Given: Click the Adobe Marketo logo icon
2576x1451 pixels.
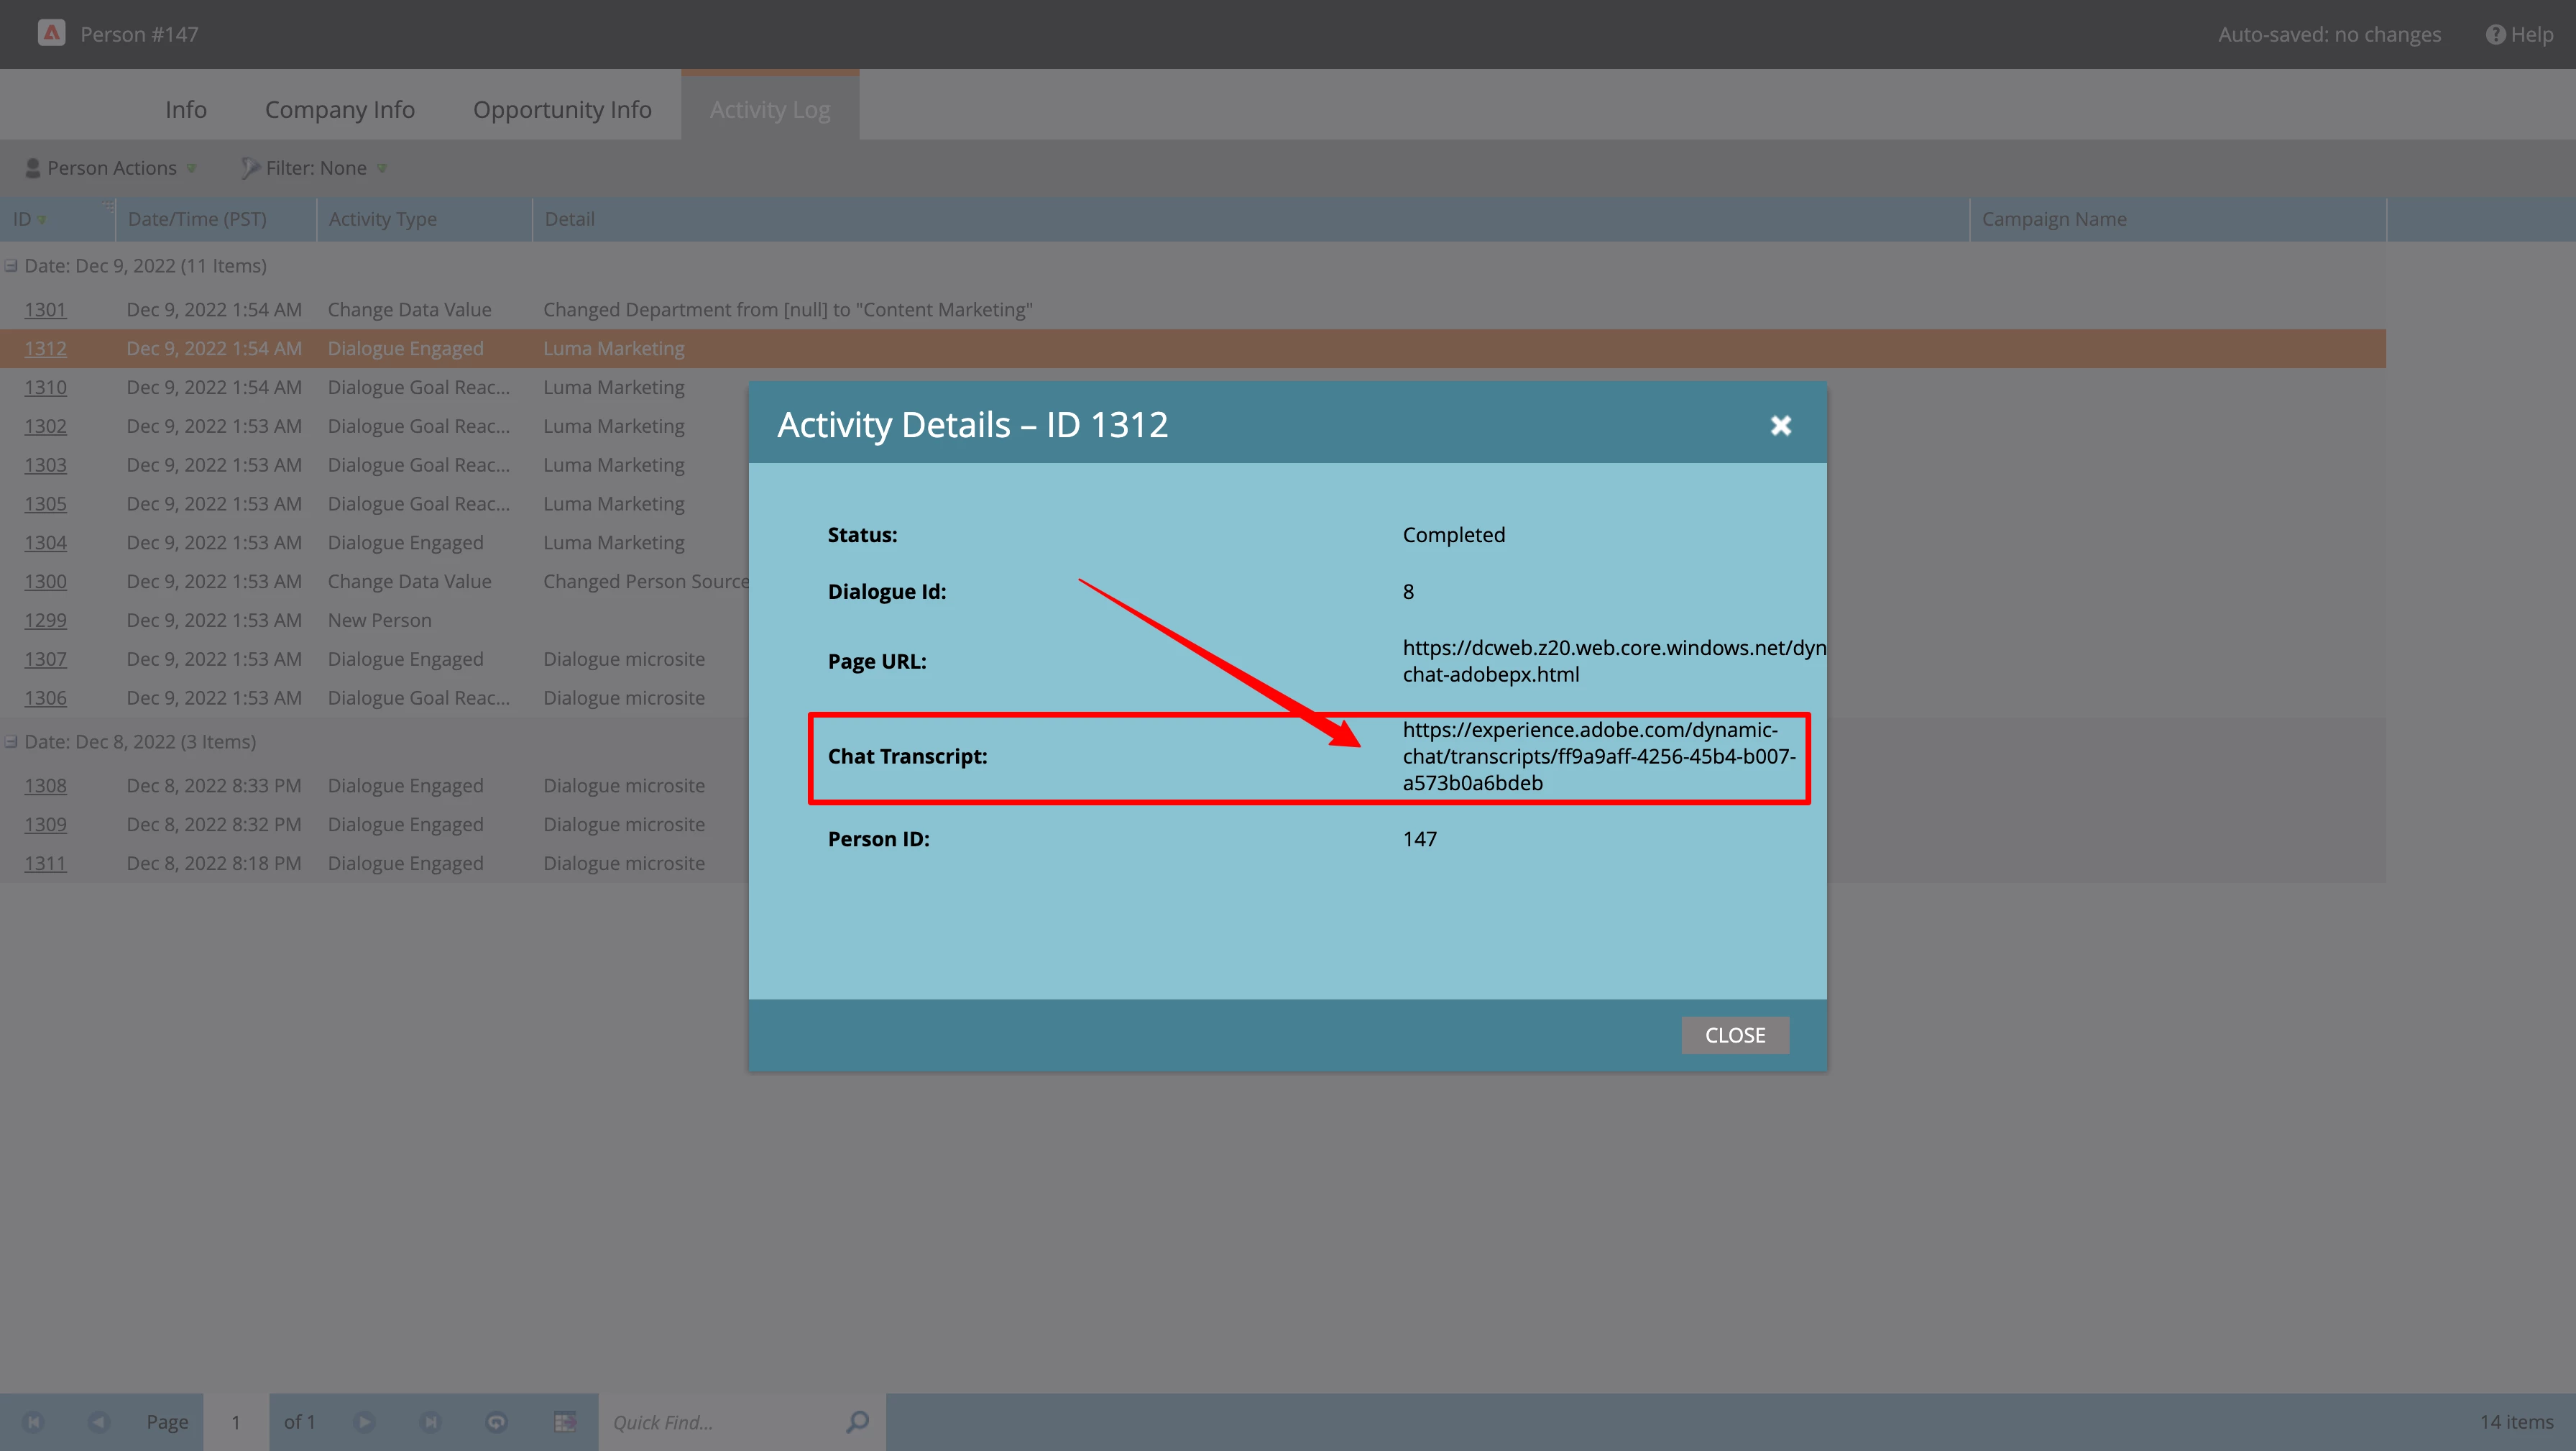Looking at the screenshot, I should click(51, 33).
